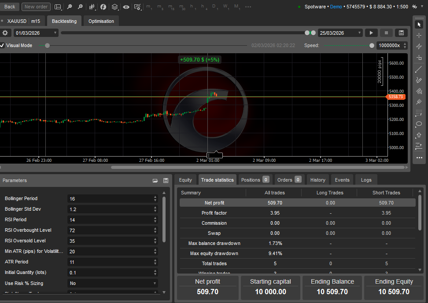Open the chart objects list
This screenshot has height=303, width=428.
pyautogui.click(x=114, y=7)
